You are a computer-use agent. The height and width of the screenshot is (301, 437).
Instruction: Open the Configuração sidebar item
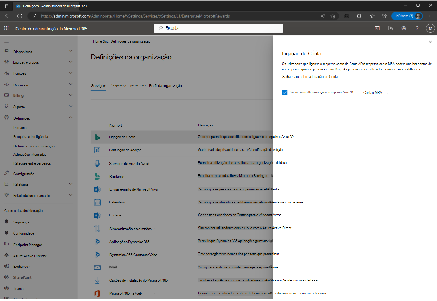[x=24, y=174]
